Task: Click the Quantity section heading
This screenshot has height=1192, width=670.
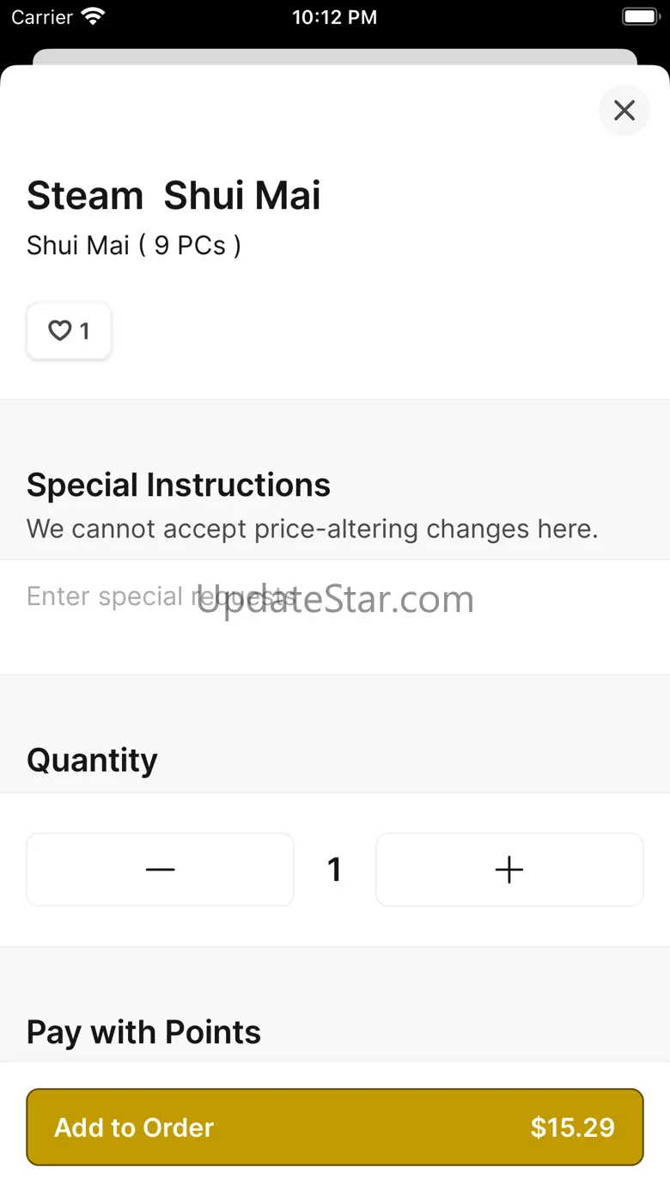Action: 92,760
